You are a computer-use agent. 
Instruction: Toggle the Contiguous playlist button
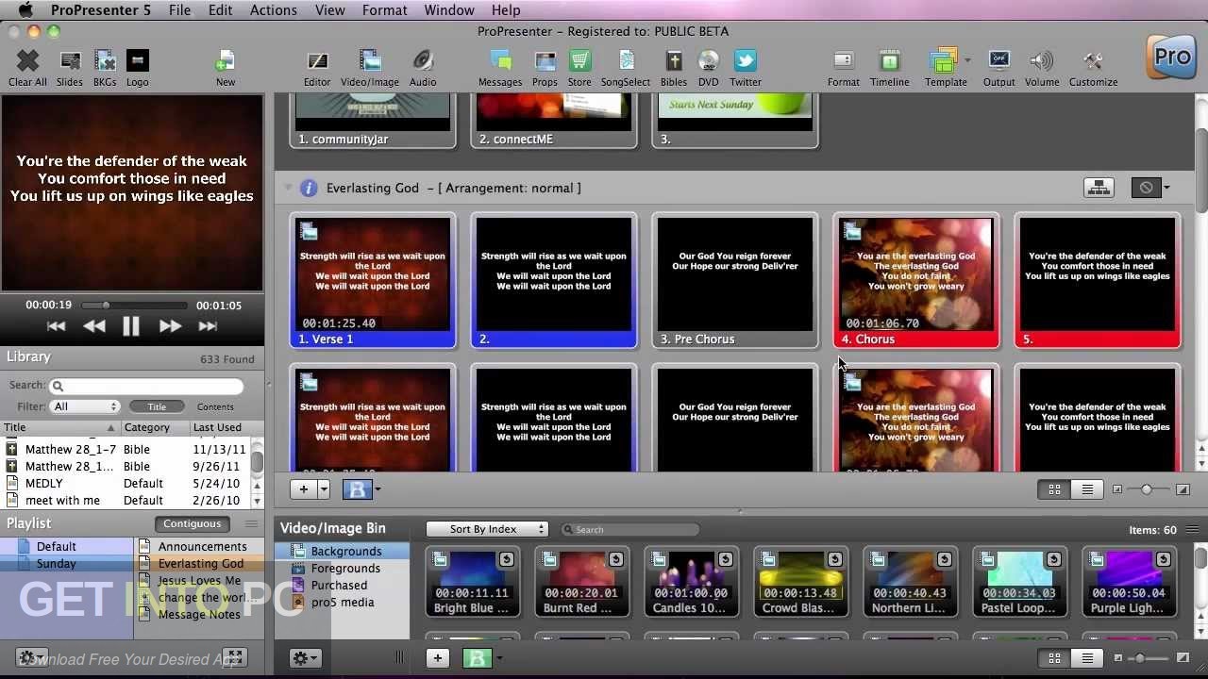[x=192, y=524]
